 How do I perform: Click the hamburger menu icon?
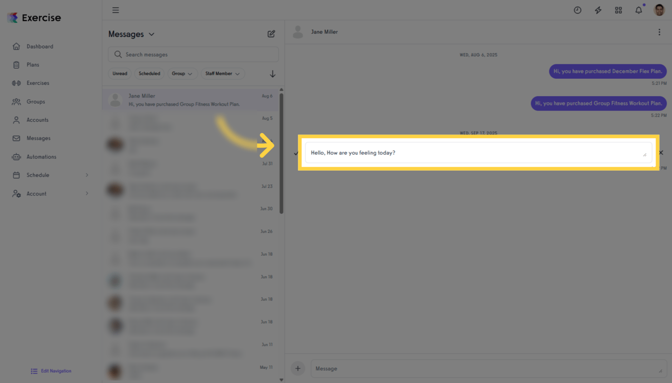point(115,9)
